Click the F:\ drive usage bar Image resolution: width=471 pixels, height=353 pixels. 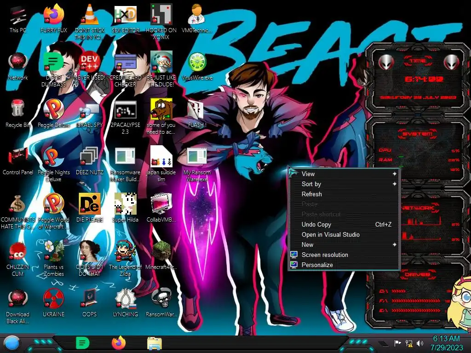pos(416,301)
